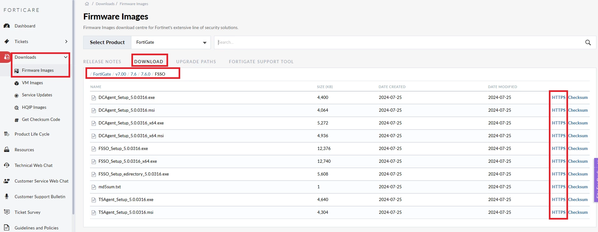
Task: Open Service Updates menu item
Action: point(37,95)
